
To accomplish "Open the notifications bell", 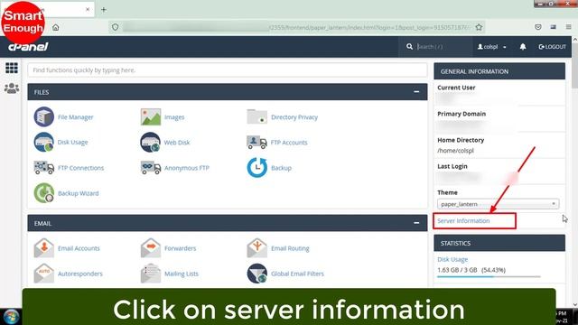I will tap(523, 47).
